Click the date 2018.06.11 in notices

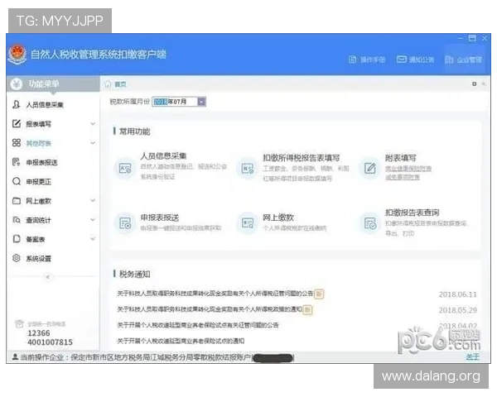tap(458, 294)
